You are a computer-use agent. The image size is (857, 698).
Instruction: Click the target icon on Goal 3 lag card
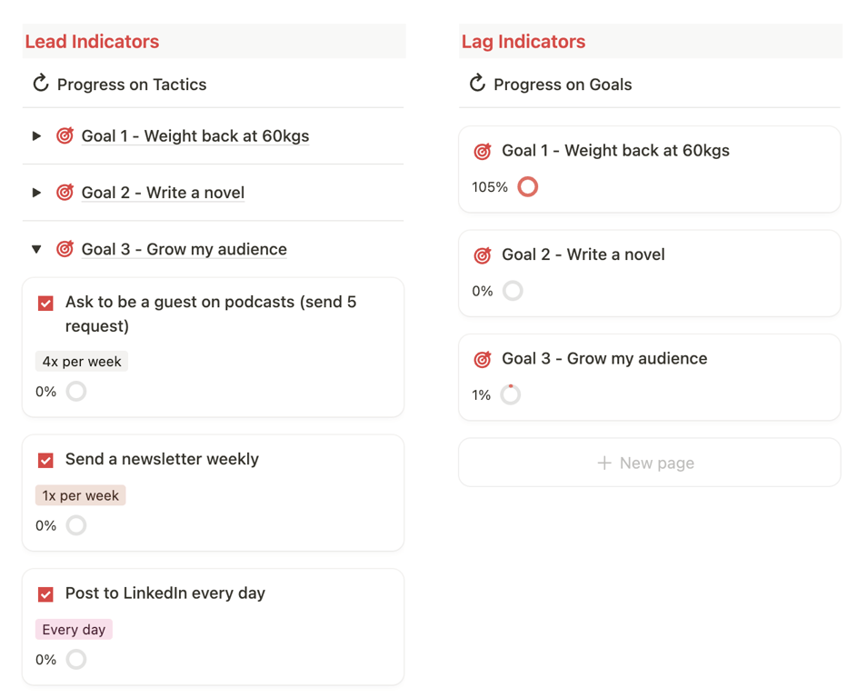pyautogui.click(x=482, y=358)
